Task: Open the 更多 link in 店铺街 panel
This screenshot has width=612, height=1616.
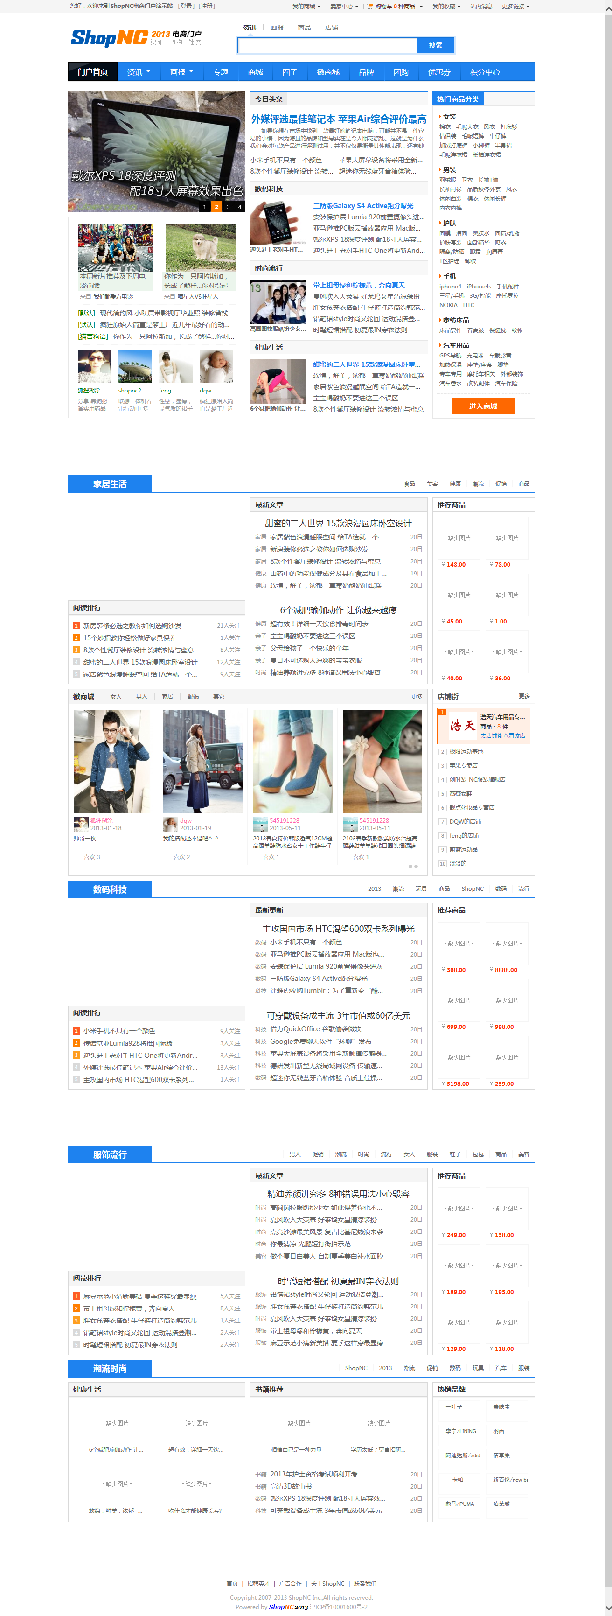Action: tap(523, 696)
